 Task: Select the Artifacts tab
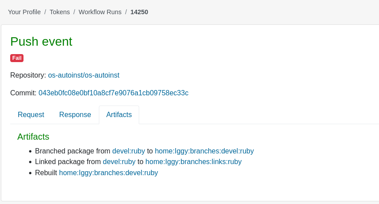click(x=119, y=114)
